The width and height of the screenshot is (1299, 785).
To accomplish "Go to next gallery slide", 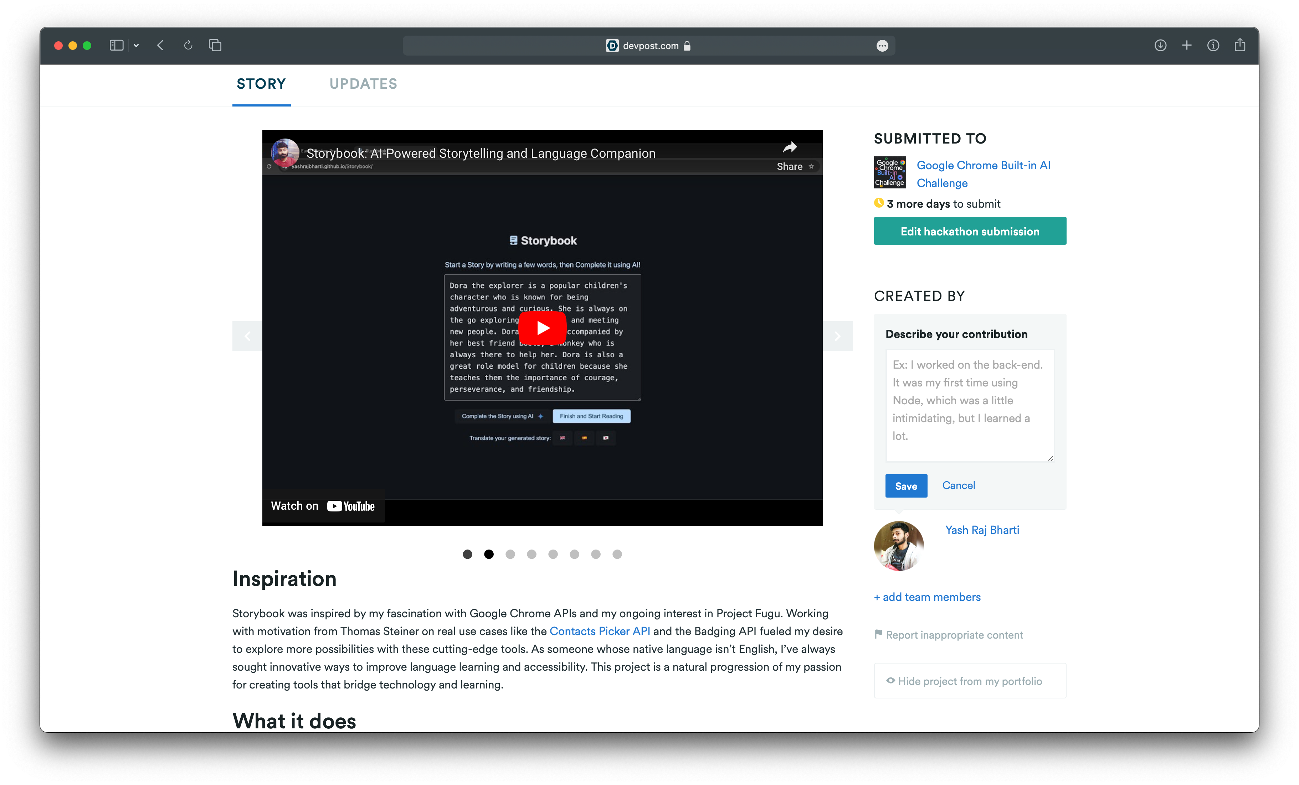I will pos(837,336).
